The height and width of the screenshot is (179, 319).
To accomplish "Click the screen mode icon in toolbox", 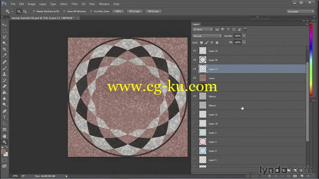I will click(4, 166).
